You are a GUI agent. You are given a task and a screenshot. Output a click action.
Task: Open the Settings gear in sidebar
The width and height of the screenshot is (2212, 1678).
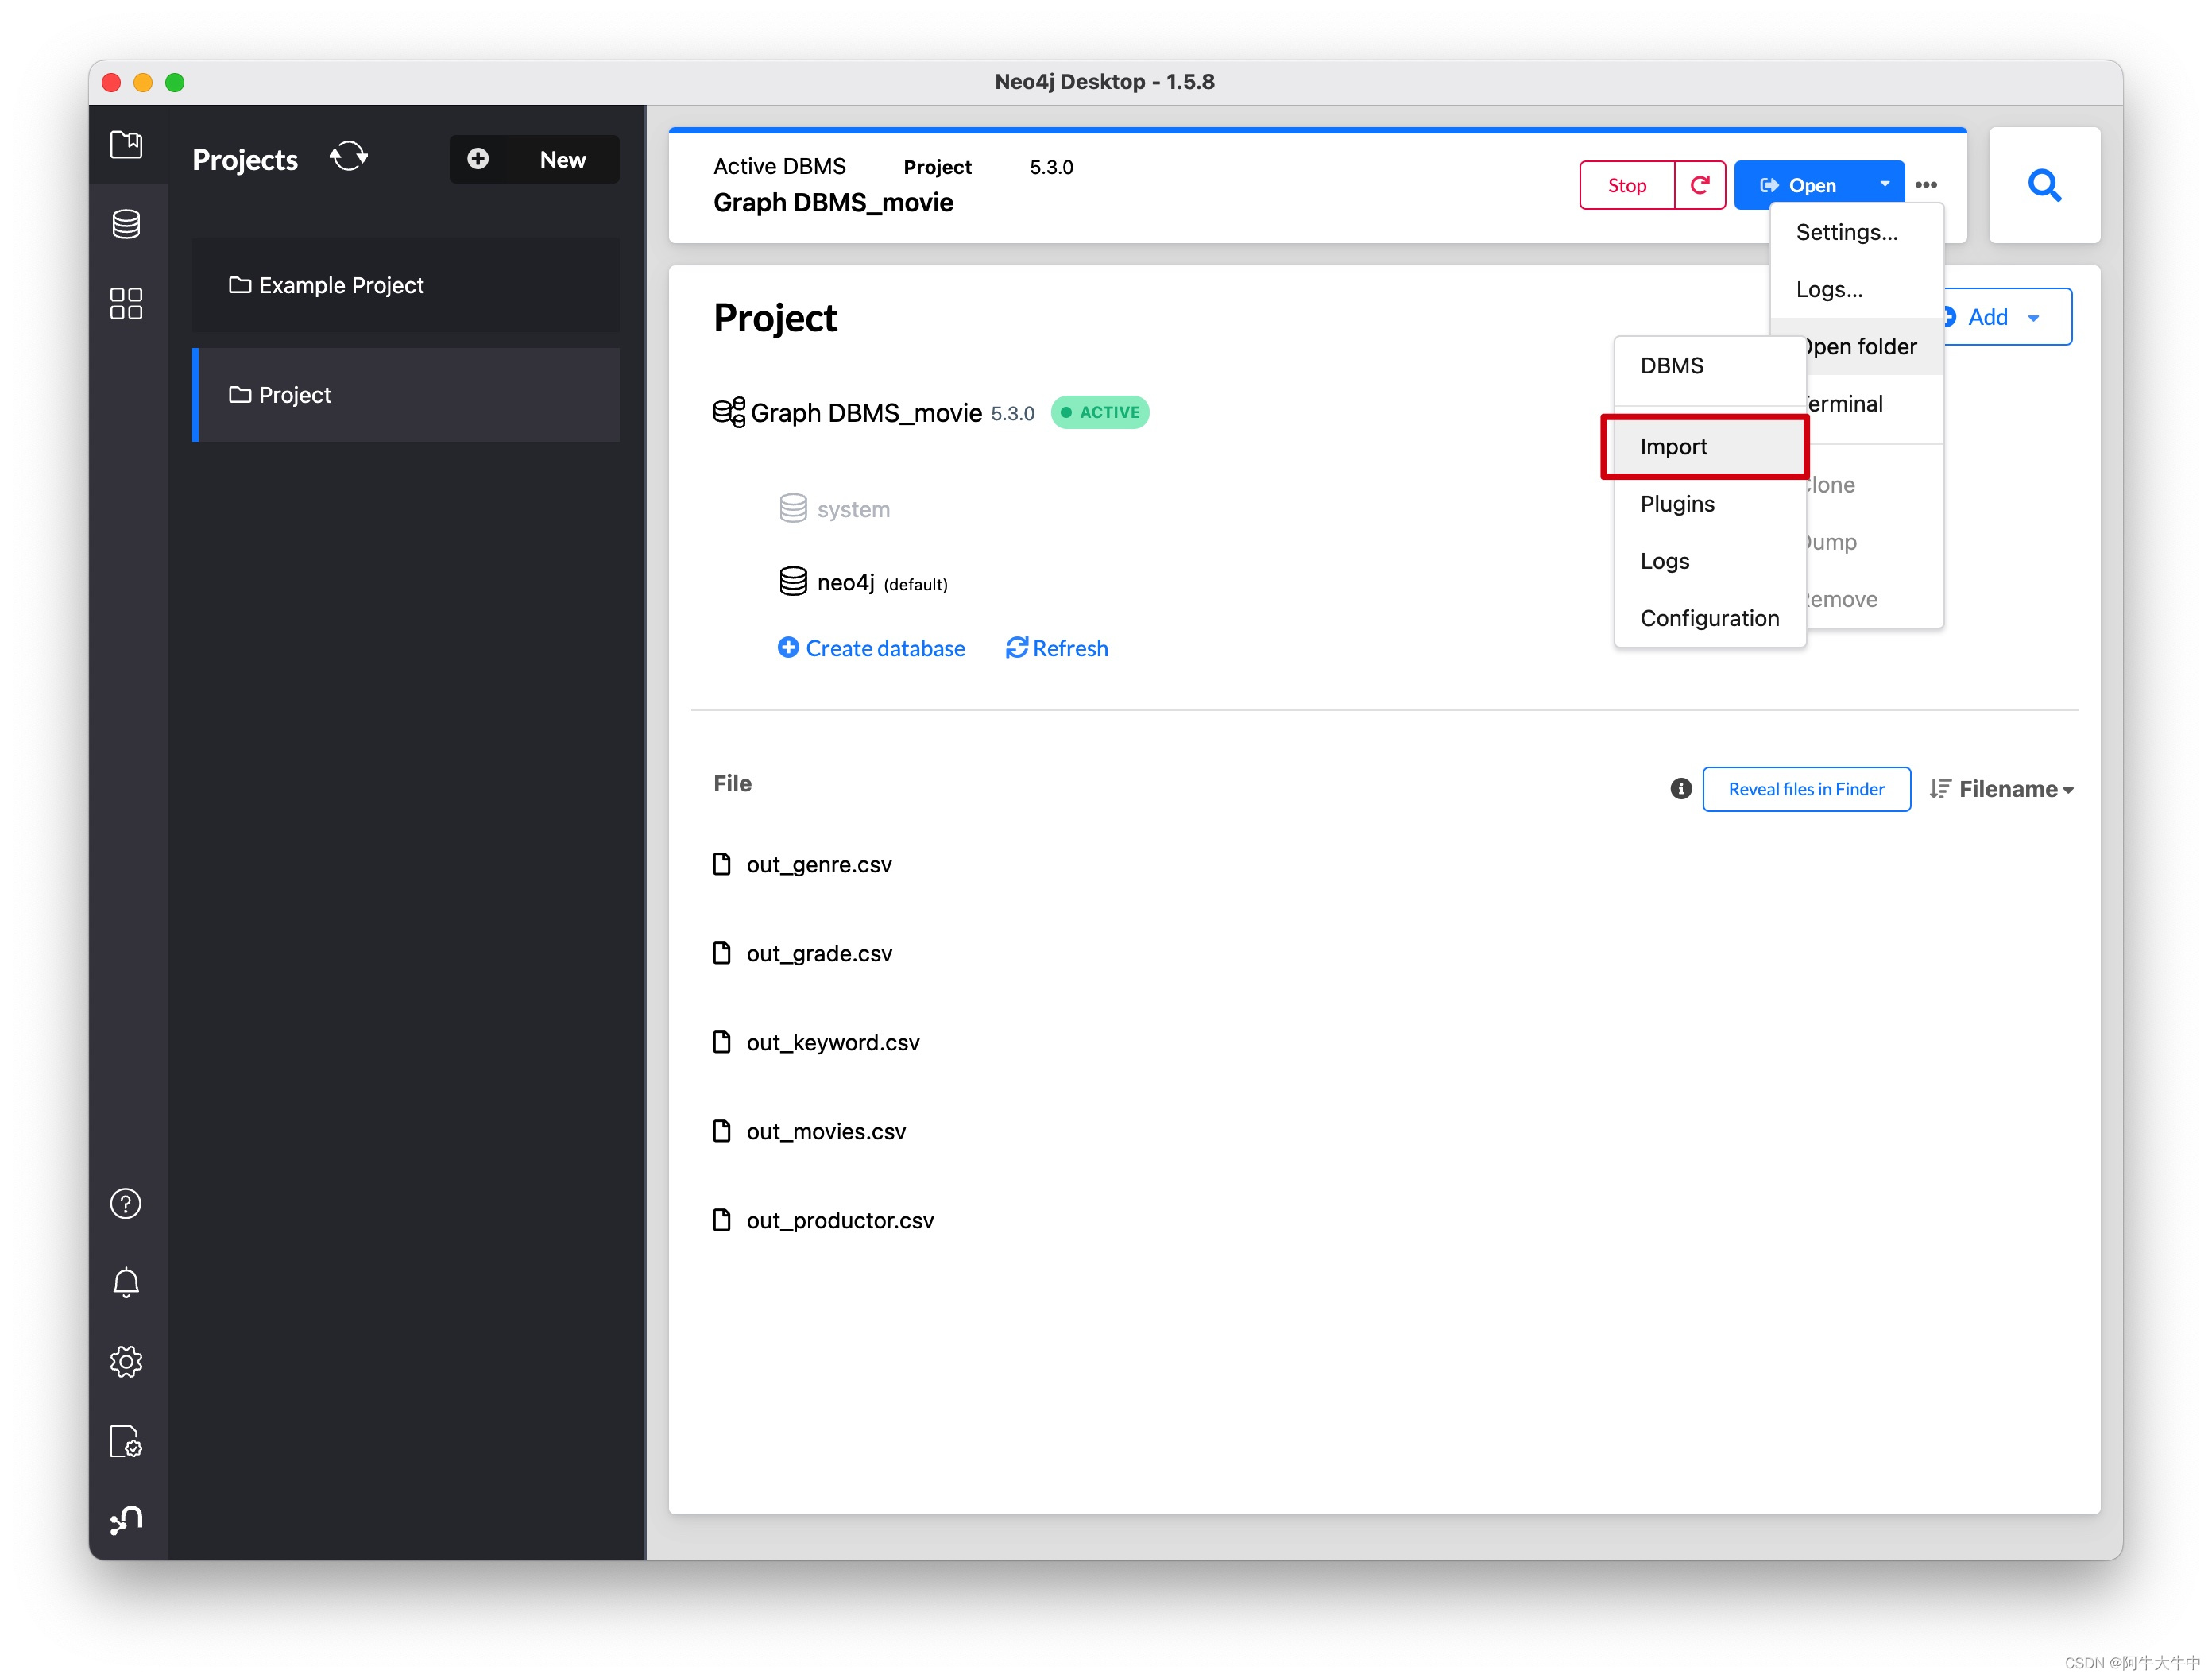click(126, 1362)
